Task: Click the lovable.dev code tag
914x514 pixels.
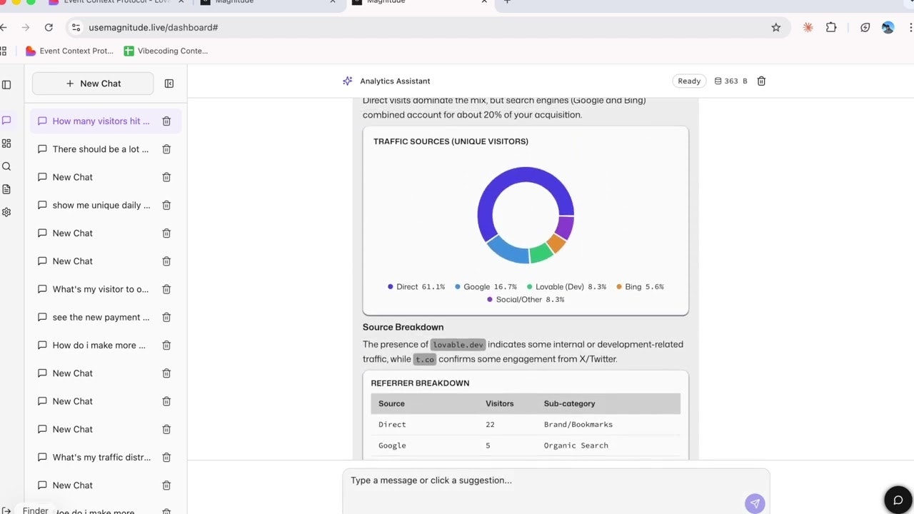Action: 458,344
